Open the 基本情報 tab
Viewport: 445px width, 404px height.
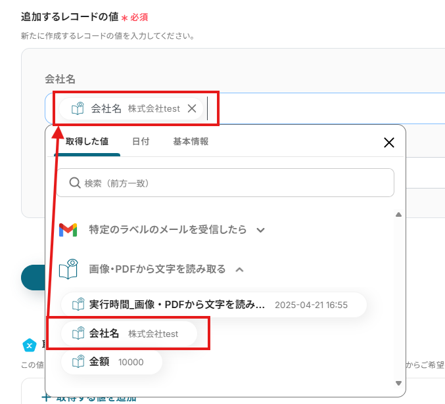click(191, 141)
